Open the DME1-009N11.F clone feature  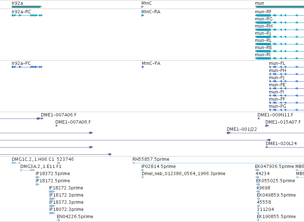click(x=258, y=119)
